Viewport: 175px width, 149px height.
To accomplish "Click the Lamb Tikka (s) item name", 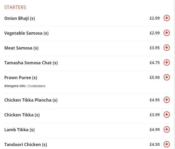I will 20,130.
